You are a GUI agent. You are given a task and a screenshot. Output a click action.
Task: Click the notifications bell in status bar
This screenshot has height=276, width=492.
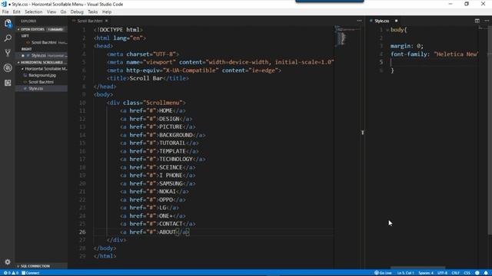(486, 273)
